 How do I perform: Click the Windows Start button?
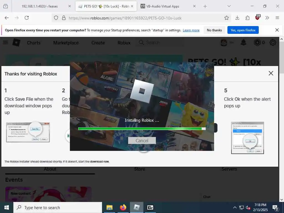coord(7,207)
